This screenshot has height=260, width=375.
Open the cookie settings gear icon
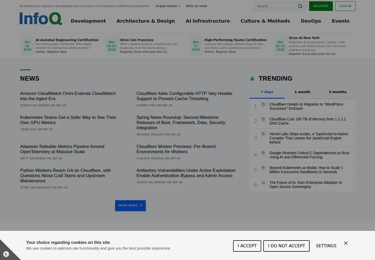6,254
